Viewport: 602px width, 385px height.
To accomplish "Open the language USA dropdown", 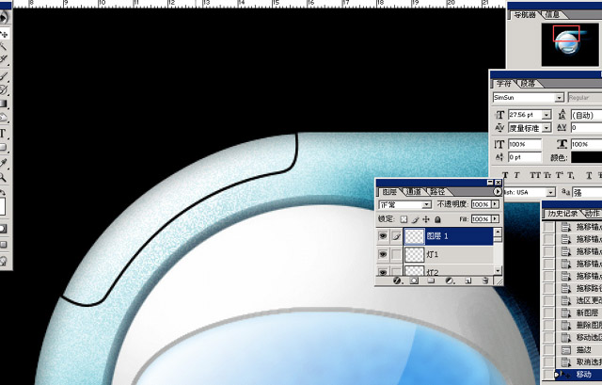I will [551, 192].
